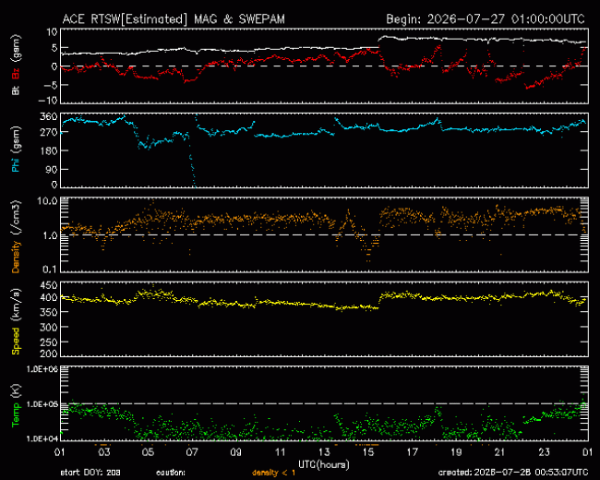
Task: Click the "0.1" tick on the density axis
Action: [50, 270]
